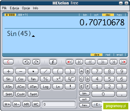
Task: Add to memory with M+ button
Action: tap(7, 104)
